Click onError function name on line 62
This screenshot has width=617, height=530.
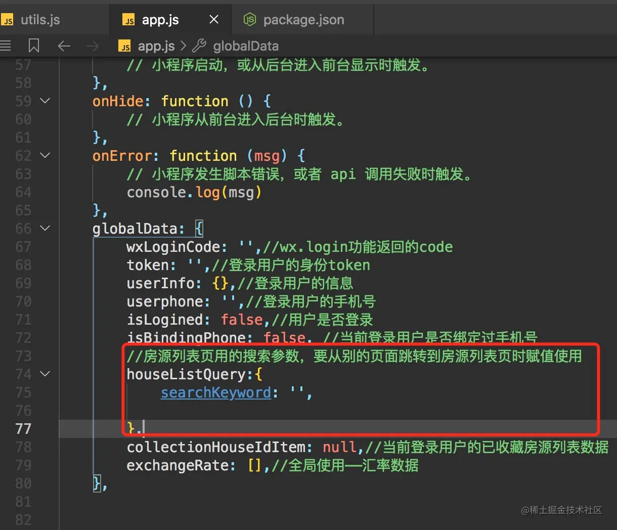(122, 156)
